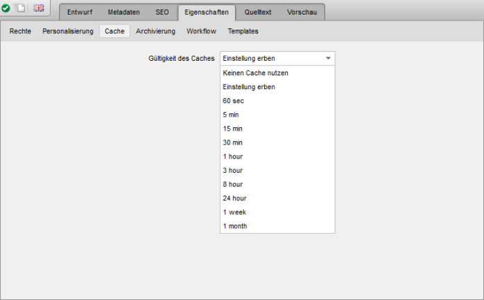Screen dimensions: 484x300
Task: Set cache validity to '1 month'
Action: pos(235,226)
